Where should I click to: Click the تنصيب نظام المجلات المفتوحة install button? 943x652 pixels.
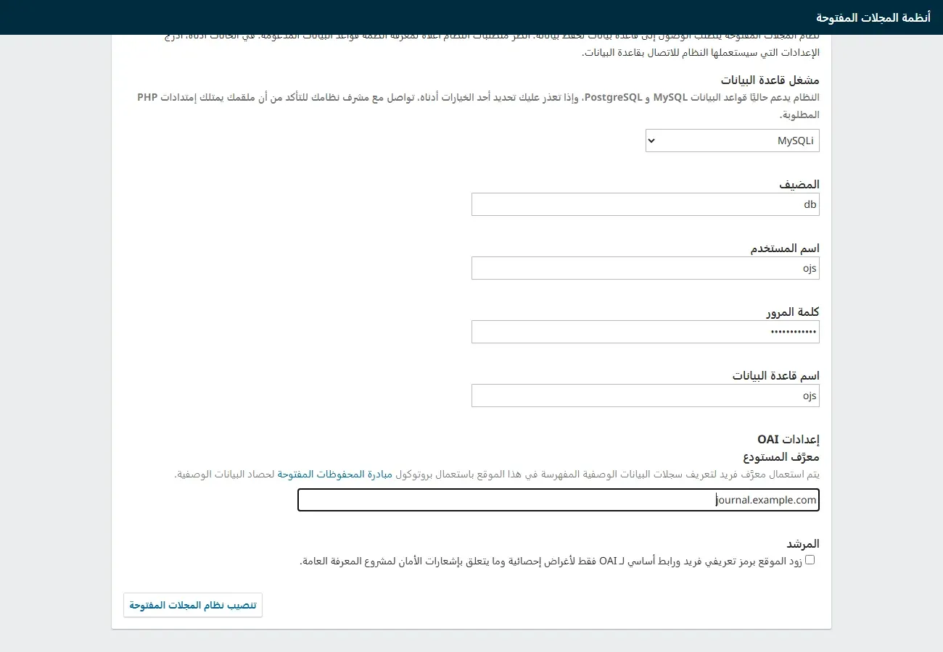point(193,606)
